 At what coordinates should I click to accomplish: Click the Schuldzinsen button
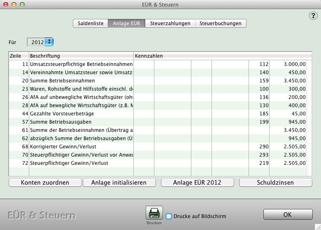(x=275, y=182)
